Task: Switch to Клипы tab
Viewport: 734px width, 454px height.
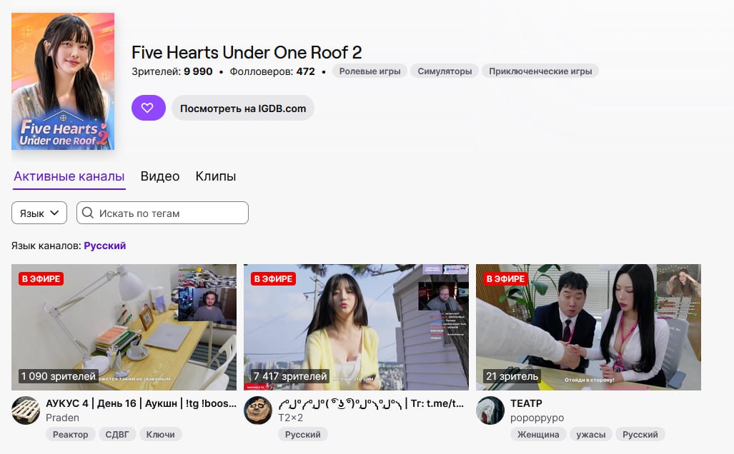Action: 216,176
